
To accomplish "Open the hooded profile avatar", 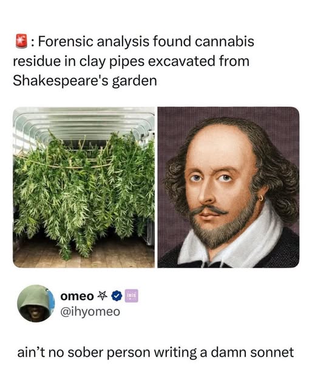I will 36,303.
